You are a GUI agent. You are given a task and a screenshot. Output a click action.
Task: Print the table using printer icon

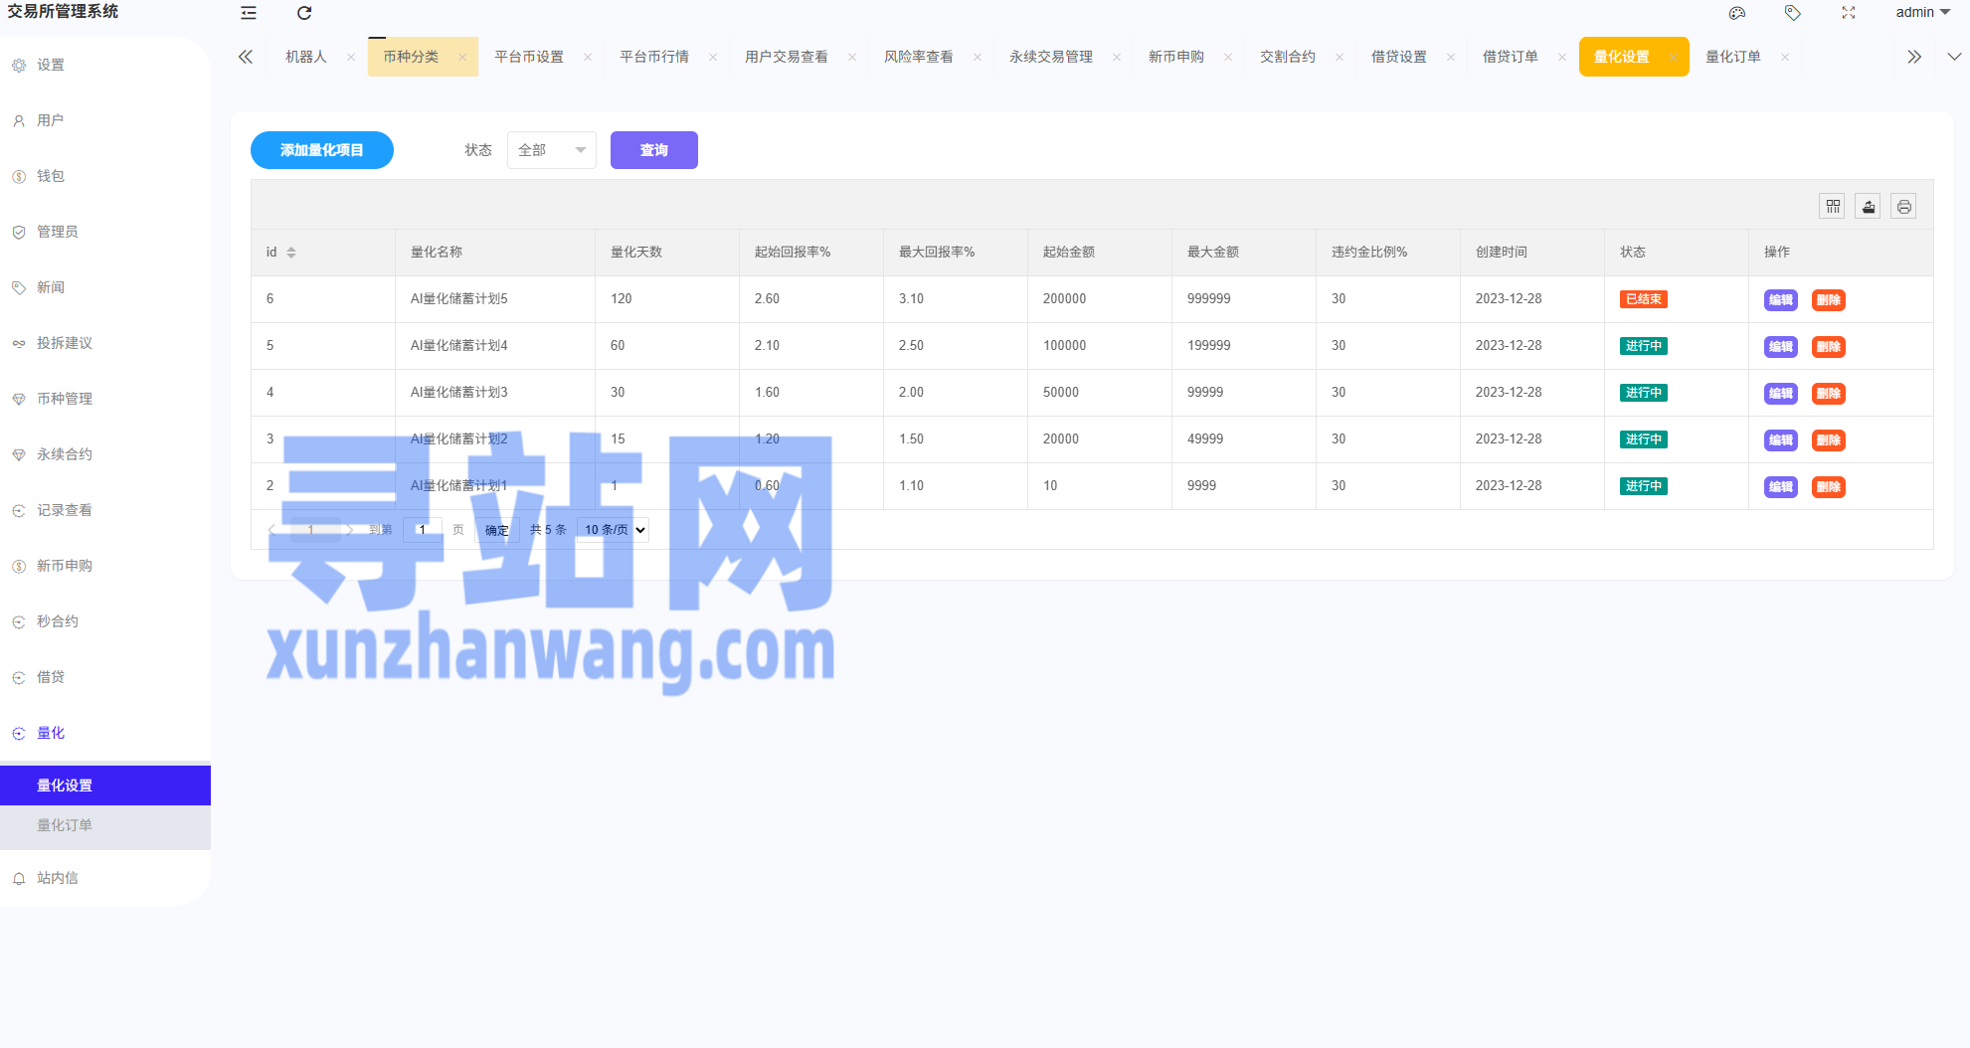tap(1903, 207)
